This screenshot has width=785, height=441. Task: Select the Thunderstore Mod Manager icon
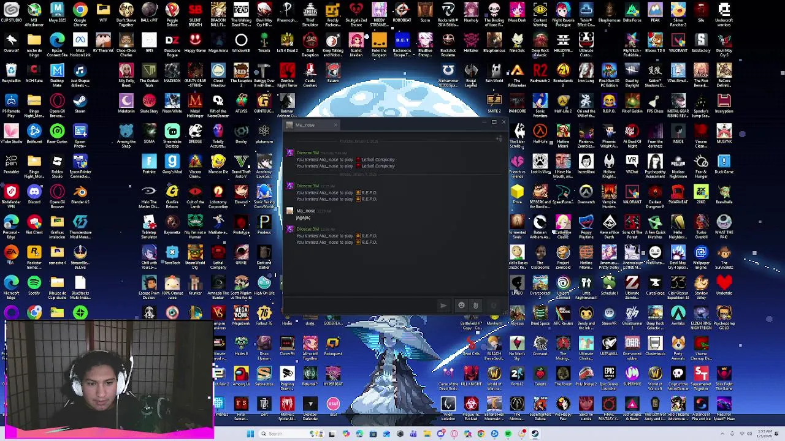[x=80, y=225]
